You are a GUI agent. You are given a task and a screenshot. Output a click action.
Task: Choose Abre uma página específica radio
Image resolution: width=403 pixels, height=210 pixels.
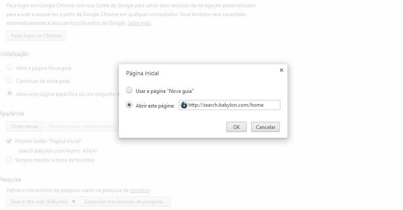click(x=10, y=94)
